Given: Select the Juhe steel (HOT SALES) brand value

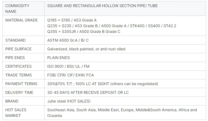Looking at the screenshot, I should pyautogui.click(x=69, y=101).
